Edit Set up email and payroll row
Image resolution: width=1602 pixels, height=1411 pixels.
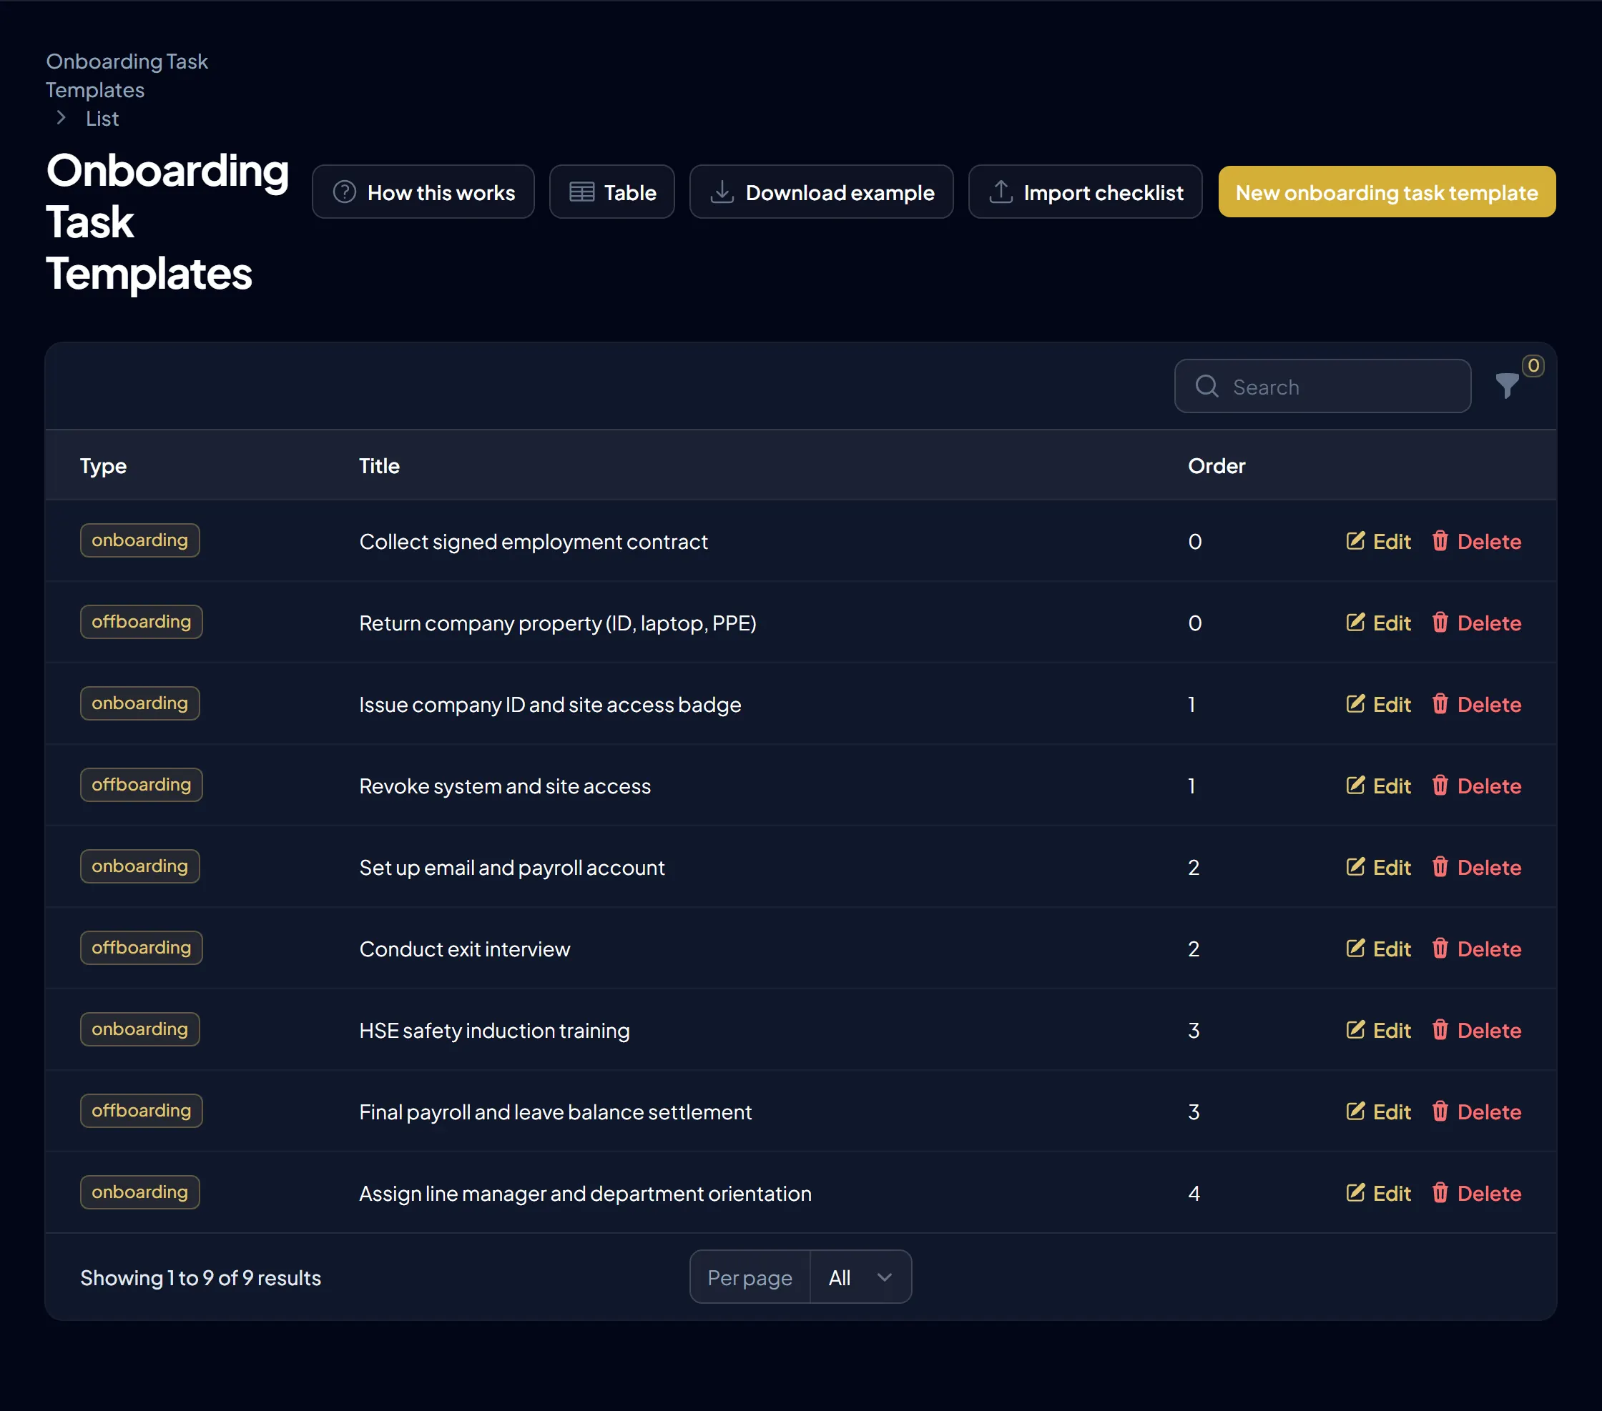coord(1378,867)
